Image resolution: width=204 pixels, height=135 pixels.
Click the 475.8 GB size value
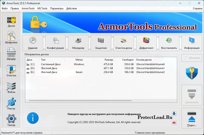(x=108, y=64)
